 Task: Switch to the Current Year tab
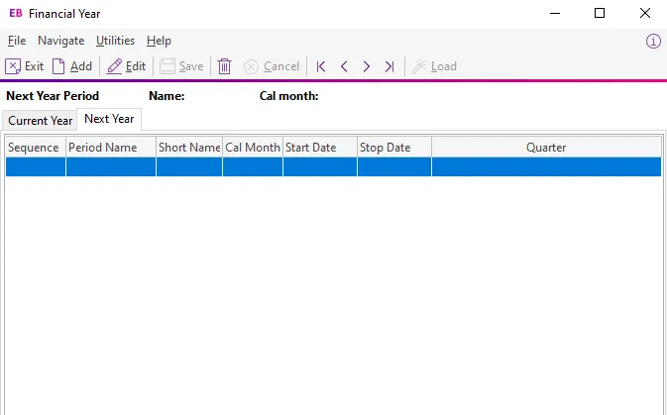(x=41, y=121)
